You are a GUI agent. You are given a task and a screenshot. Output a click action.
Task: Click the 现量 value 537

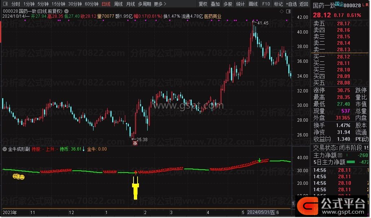point(345,111)
